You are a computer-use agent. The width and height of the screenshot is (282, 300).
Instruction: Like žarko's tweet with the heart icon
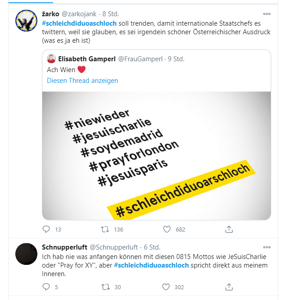tap(167, 229)
